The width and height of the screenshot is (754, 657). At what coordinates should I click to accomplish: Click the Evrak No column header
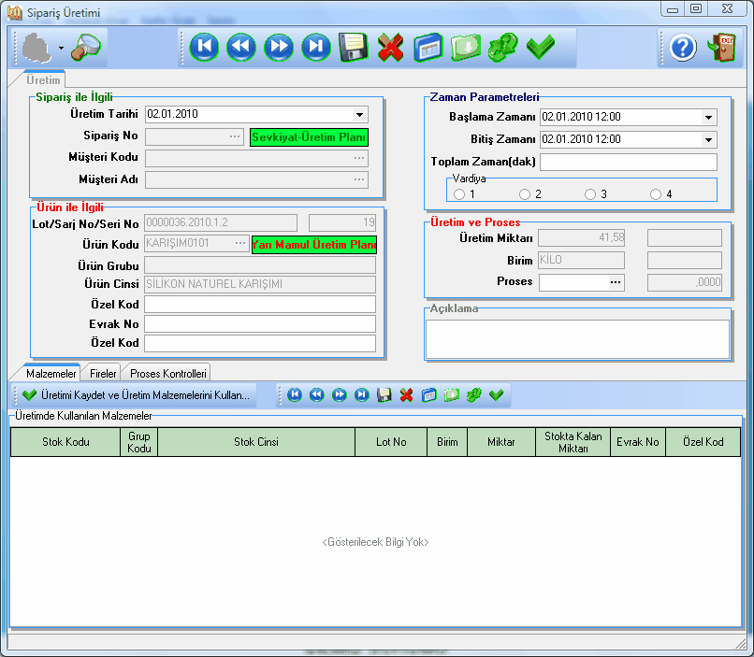tap(638, 442)
